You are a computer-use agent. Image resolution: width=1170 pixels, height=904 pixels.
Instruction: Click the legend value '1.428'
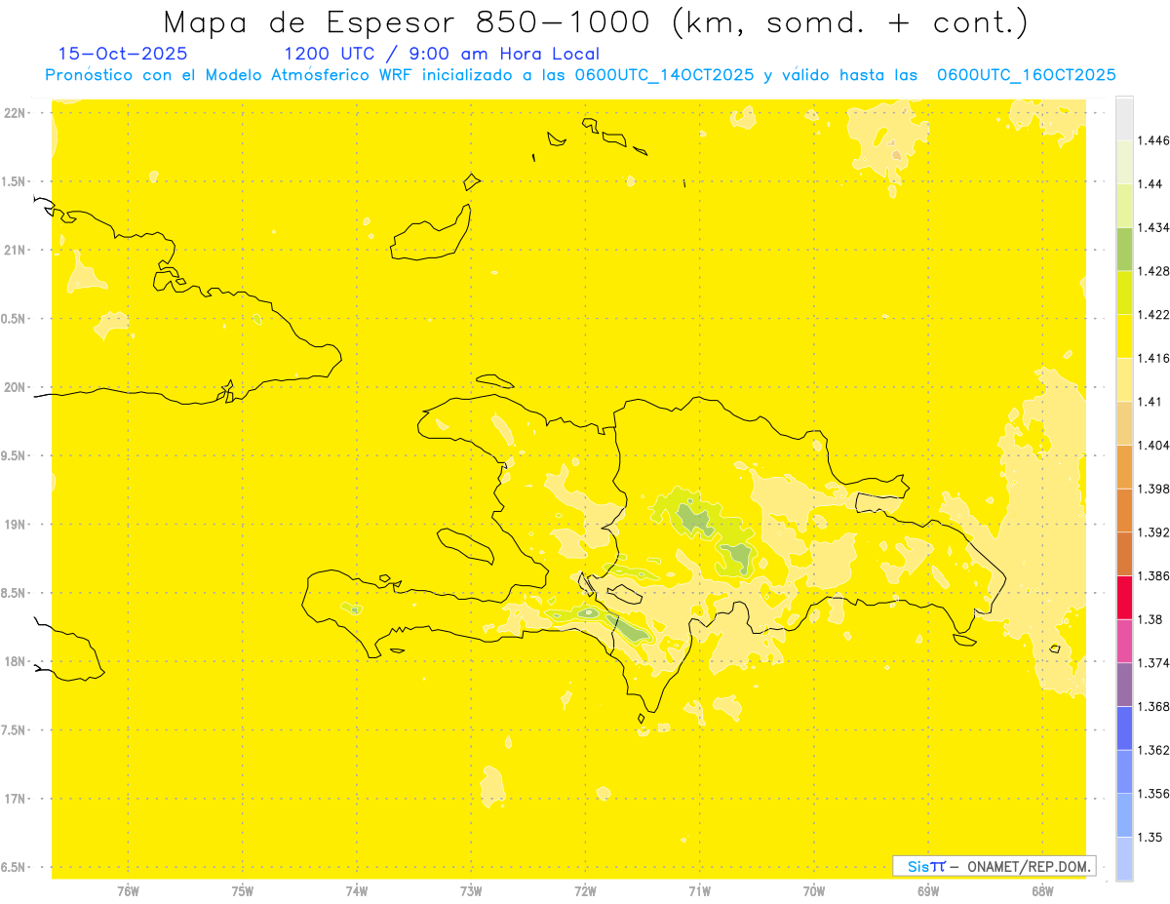(1153, 271)
